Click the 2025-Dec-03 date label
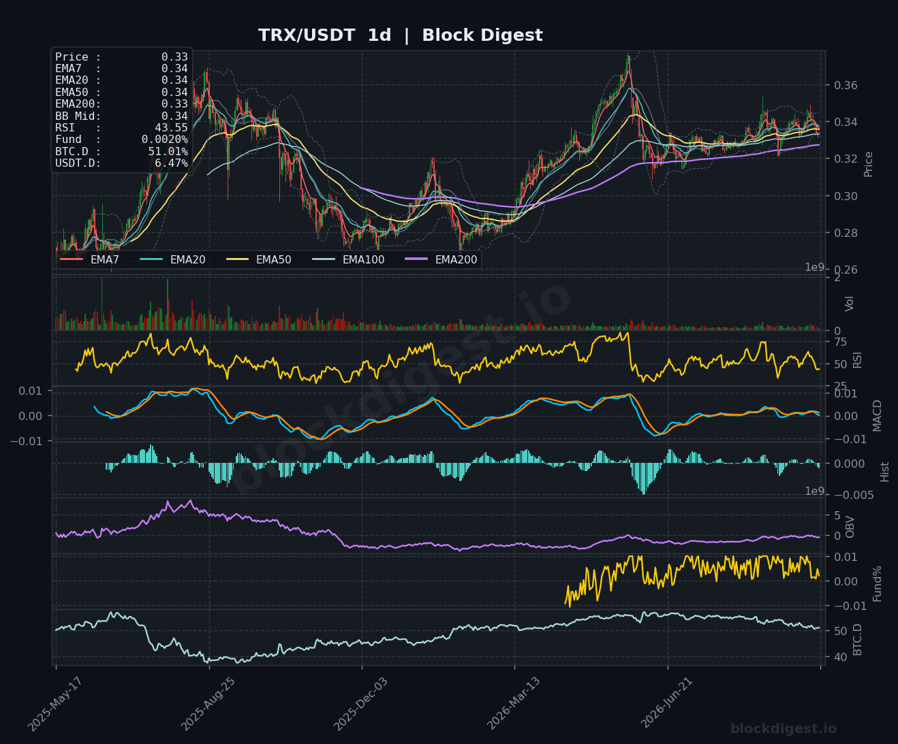898x744 pixels. tap(360, 704)
